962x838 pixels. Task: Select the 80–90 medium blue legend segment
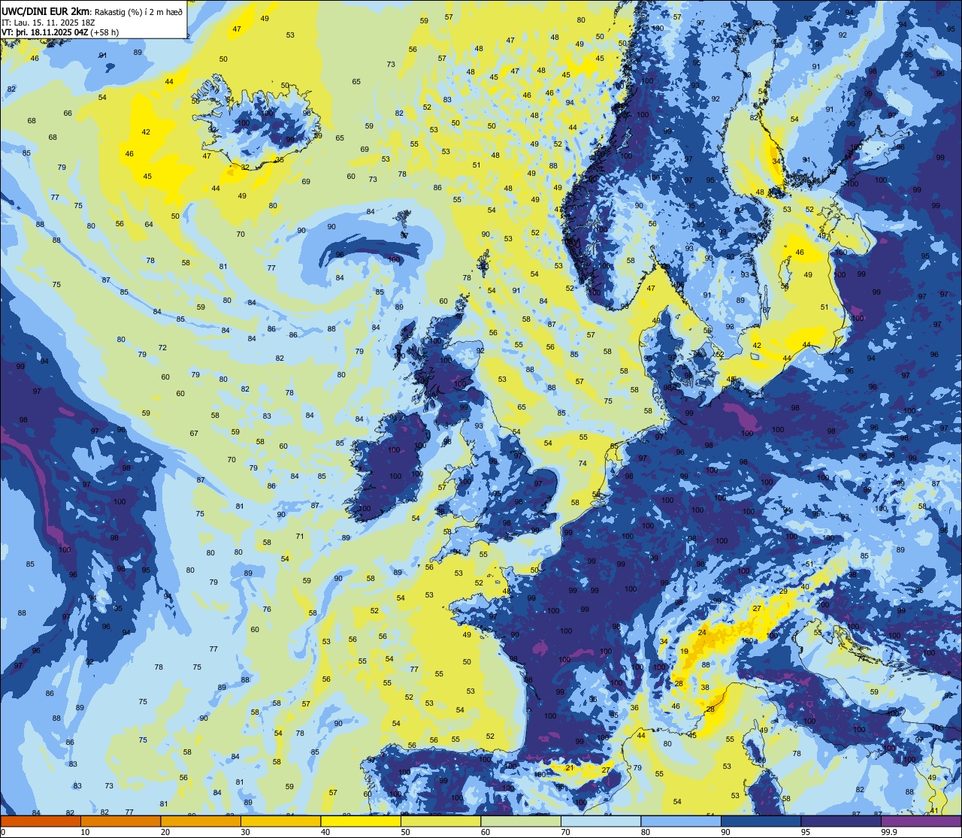681,821
